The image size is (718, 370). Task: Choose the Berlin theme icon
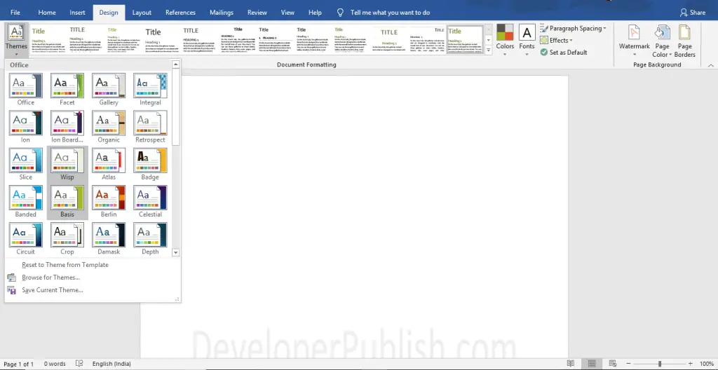[109, 198]
